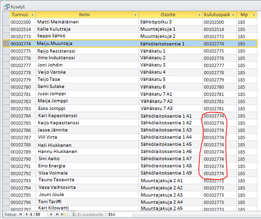Click the row selector for record 00102774

coord(6,44)
